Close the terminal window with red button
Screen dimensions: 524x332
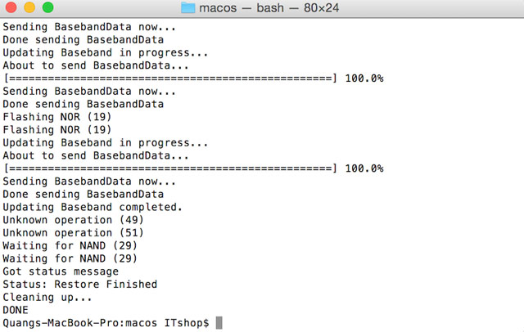12,8
